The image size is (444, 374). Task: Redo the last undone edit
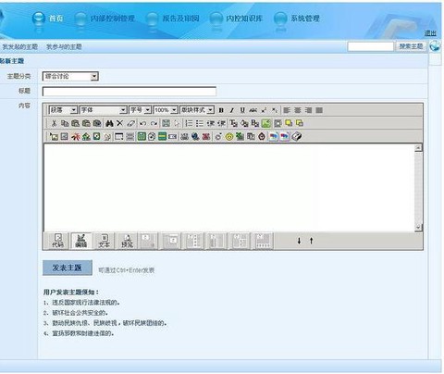154,123
